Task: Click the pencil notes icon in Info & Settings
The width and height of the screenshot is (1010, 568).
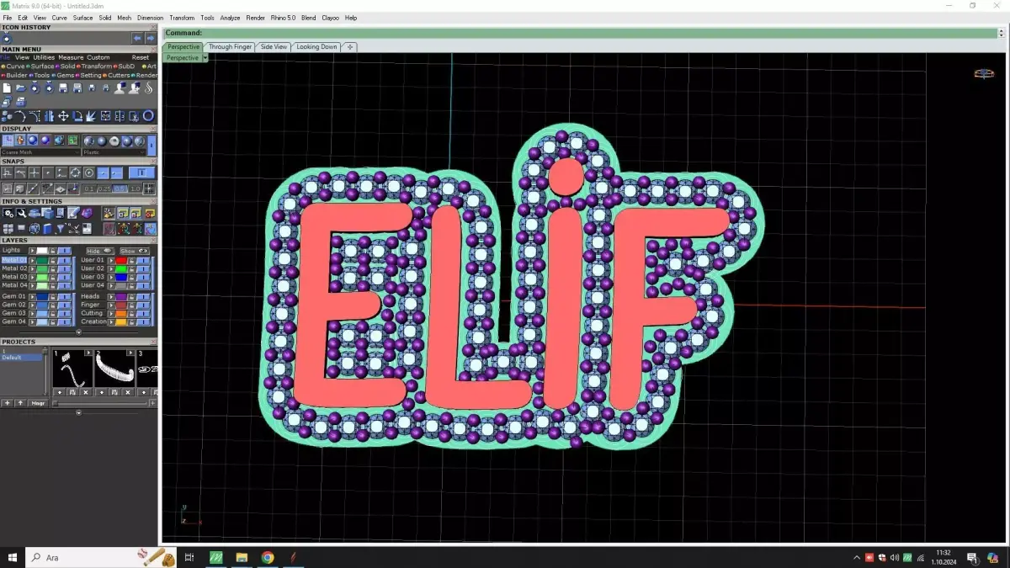Action: (73, 213)
